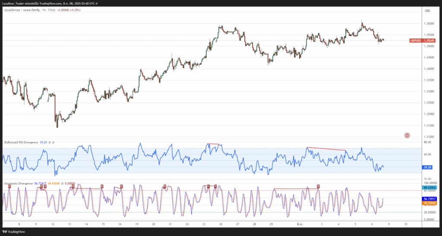Viewport: 442px width, 236px height.
Task: Click the RSI value 39.20 in the indicator legend
Action: coord(43,142)
